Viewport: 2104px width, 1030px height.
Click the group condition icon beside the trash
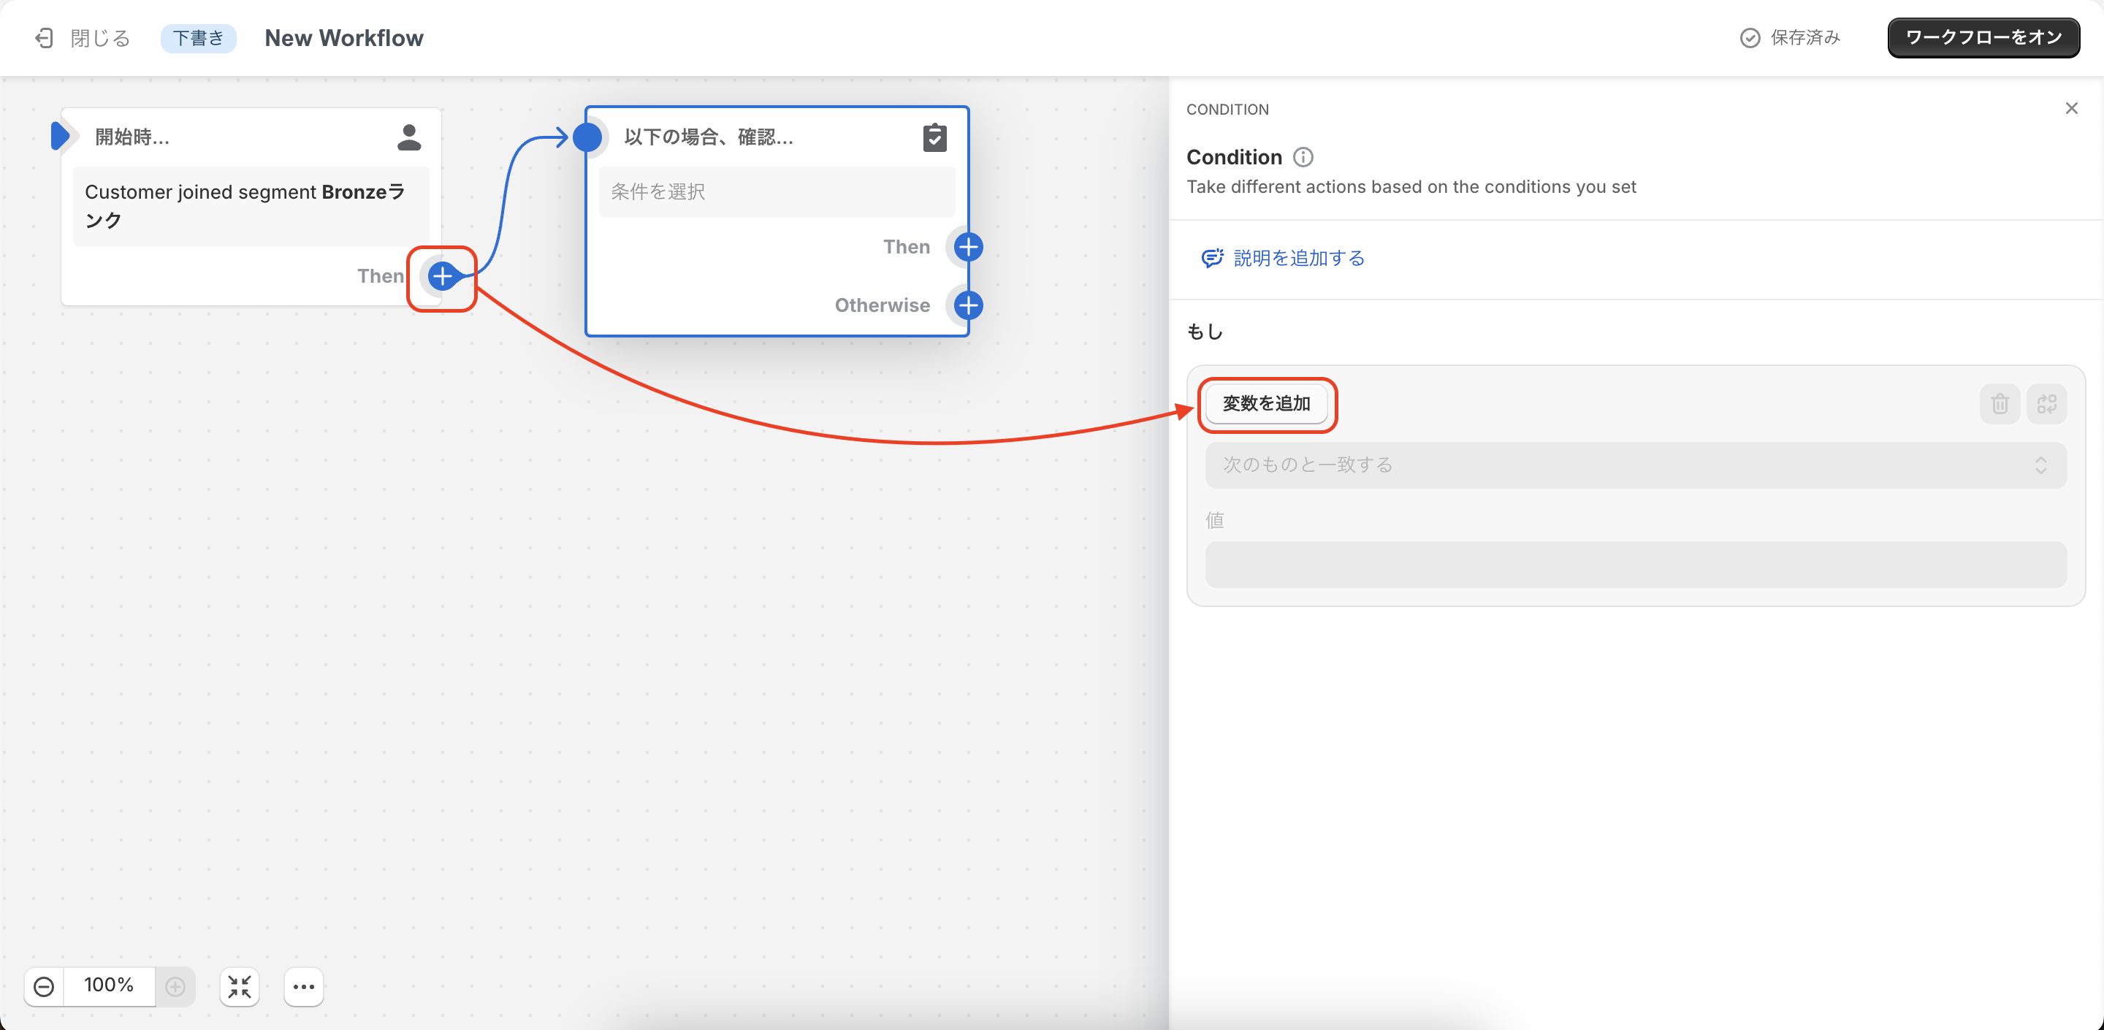2046,403
